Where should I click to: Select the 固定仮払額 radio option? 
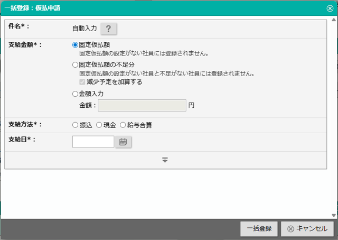pyautogui.click(x=75, y=45)
